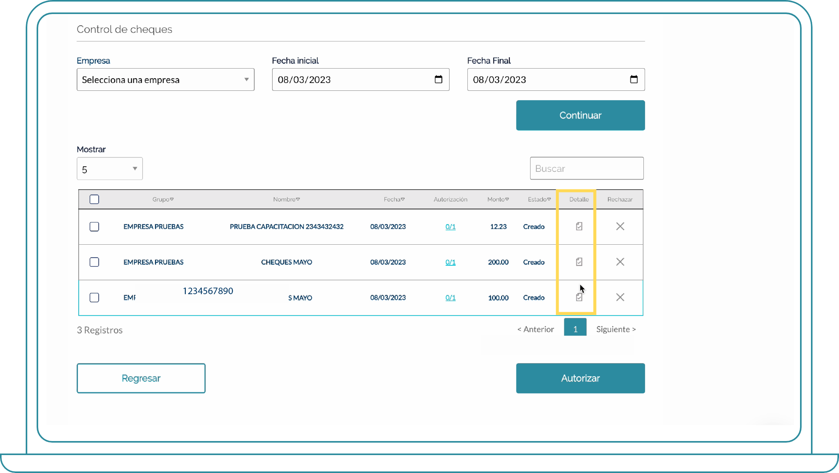Click the Grupo column sort expander
Viewport: 839px width, 473px height.
171,199
